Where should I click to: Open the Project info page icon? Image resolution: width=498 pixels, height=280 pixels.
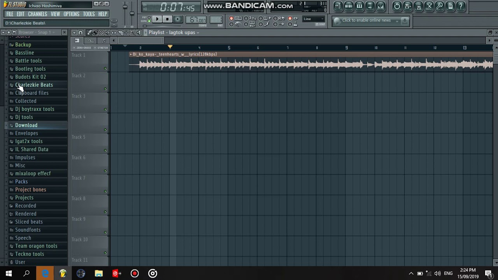(x=450, y=6)
